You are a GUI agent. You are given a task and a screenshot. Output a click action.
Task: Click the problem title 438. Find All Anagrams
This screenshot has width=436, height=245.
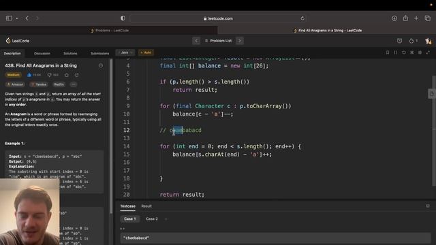(41, 65)
